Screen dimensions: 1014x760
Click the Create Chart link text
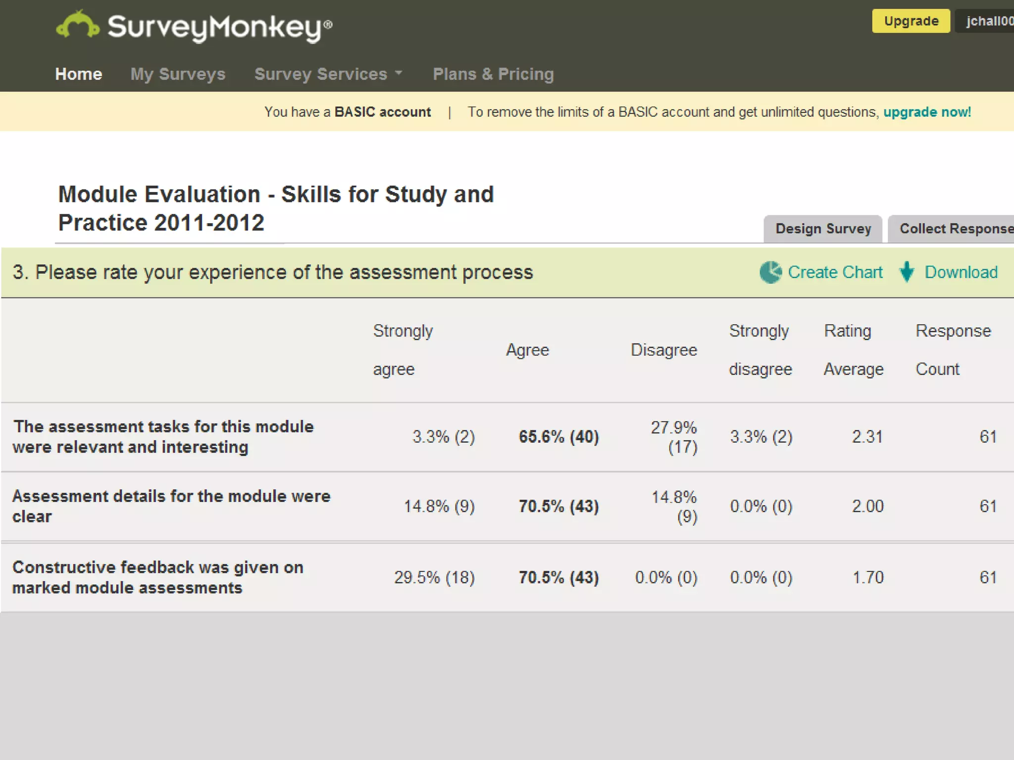pos(835,272)
